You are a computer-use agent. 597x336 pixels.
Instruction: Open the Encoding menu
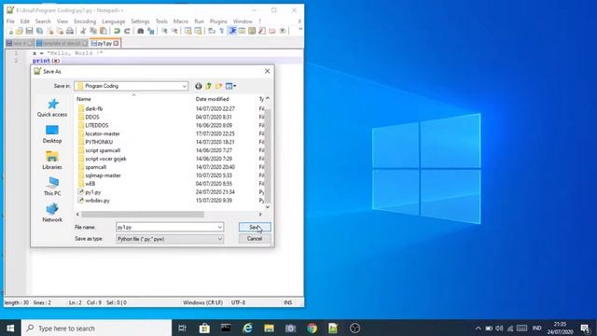coord(85,21)
